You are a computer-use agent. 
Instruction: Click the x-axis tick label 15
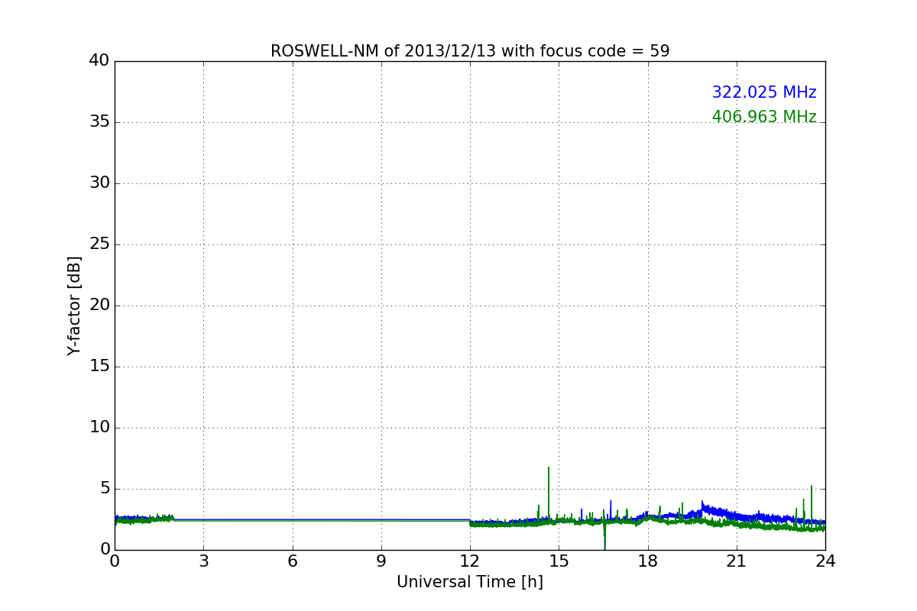559,561
